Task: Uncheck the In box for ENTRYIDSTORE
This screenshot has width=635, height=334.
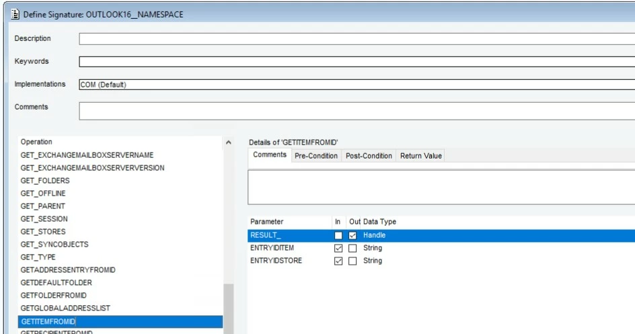Action: (x=338, y=261)
